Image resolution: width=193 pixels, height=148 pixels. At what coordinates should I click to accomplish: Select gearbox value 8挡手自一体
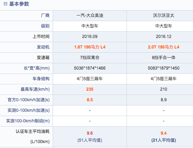tap(164, 58)
